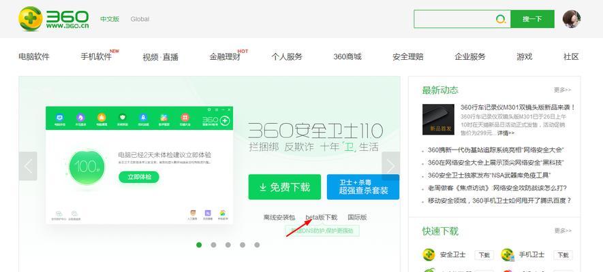Image resolution: width=603 pixels, height=272 pixels.
Task: Select the fourth carousel dot
Action: point(243,245)
